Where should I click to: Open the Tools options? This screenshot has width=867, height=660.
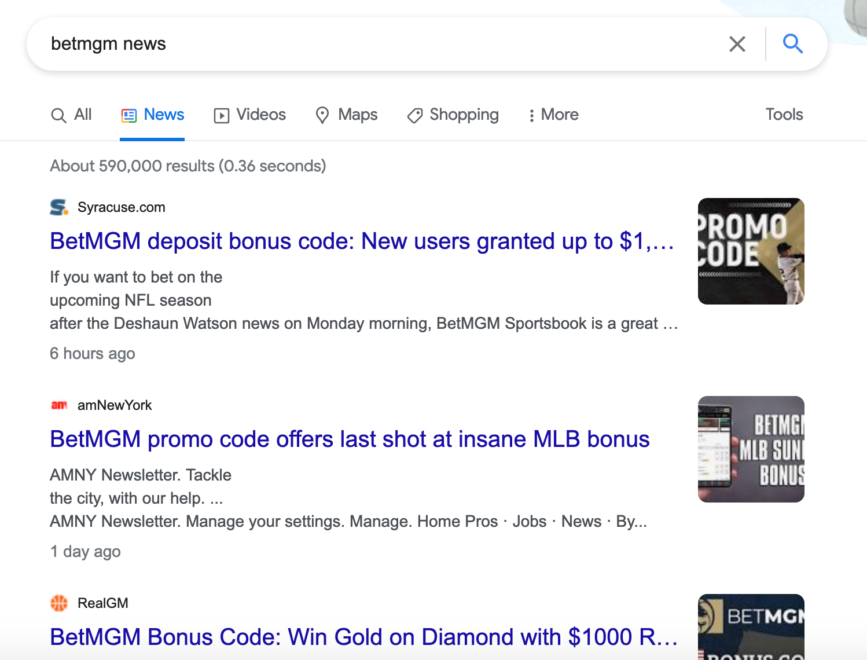click(784, 115)
